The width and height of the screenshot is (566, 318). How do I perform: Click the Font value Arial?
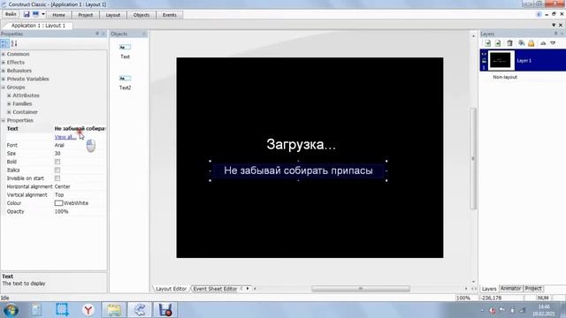tap(59, 145)
